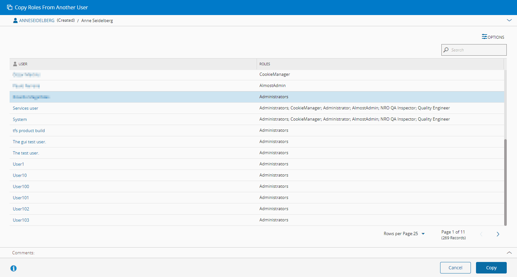Click the previous page arrow
This screenshot has width=517, height=277.
[481, 234]
